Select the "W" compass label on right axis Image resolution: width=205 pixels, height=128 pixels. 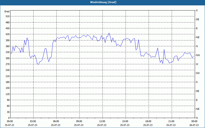(x=197, y=64)
